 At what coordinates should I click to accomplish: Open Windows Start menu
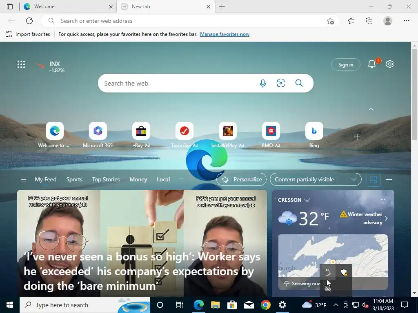pyautogui.click(x=10, y=305)
